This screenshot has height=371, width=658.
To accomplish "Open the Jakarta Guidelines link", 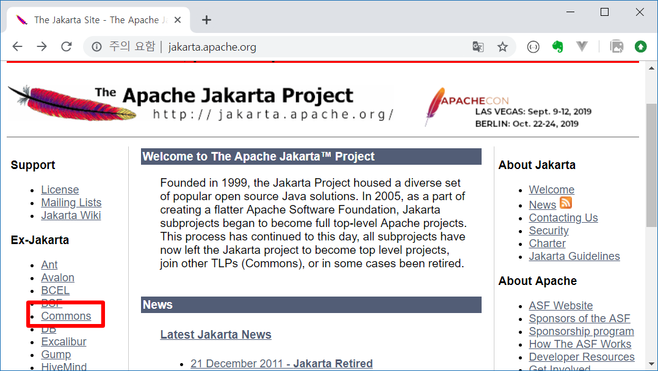I will pos(574,256).
